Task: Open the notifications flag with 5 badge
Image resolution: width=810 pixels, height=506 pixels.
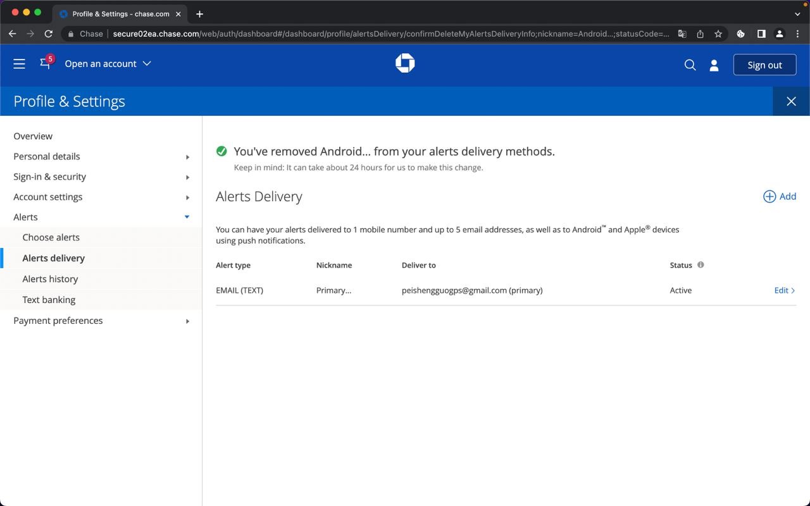Action: click(x=46, y=63)
